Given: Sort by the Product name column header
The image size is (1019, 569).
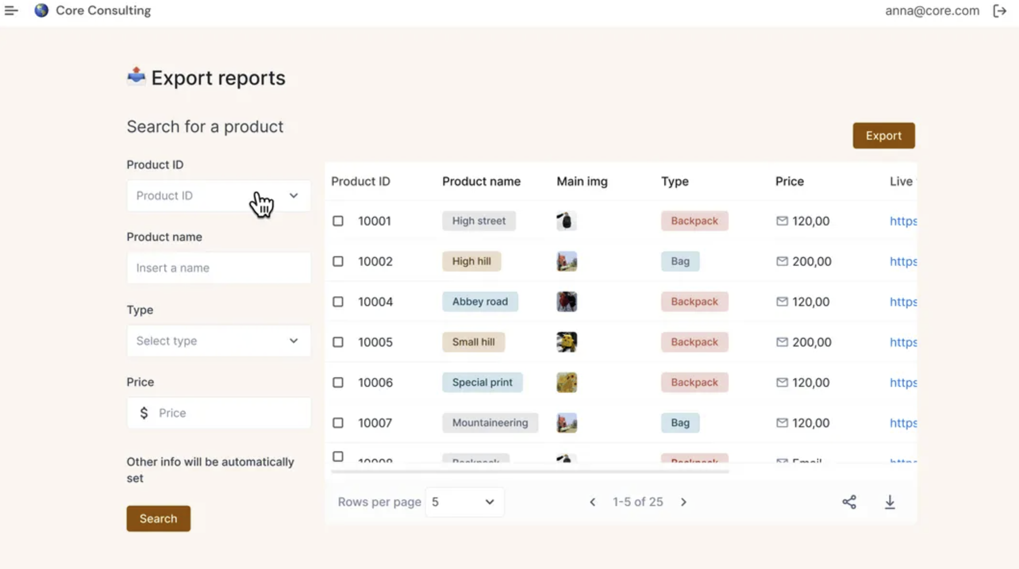Looking at the screenshot, I should [x=481, y=181].
